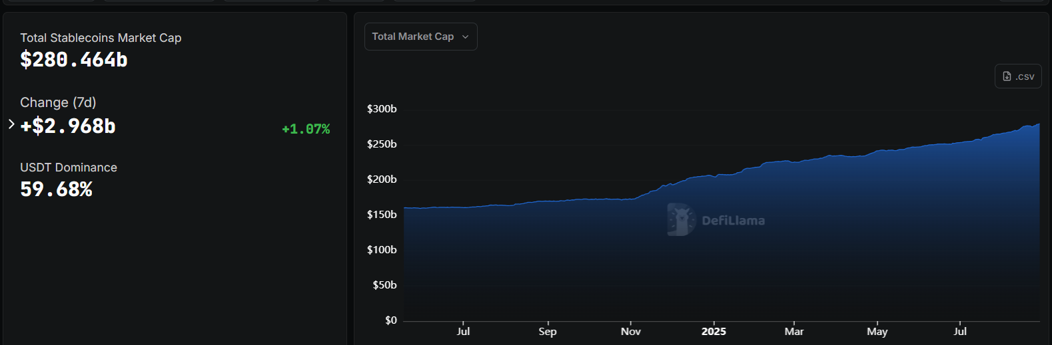Click the Nov marker on the x-axis

pyautogui.click(x=630, y=331)
